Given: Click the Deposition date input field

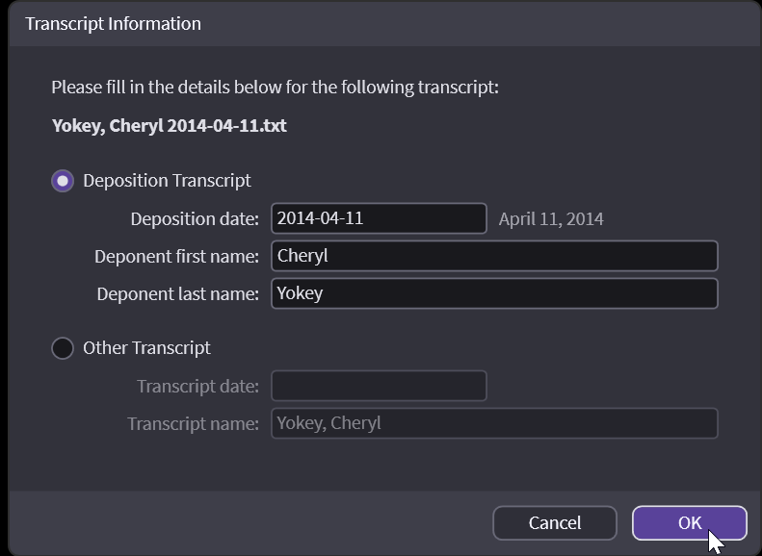Looking at the screenshot, I should [379, 218].
